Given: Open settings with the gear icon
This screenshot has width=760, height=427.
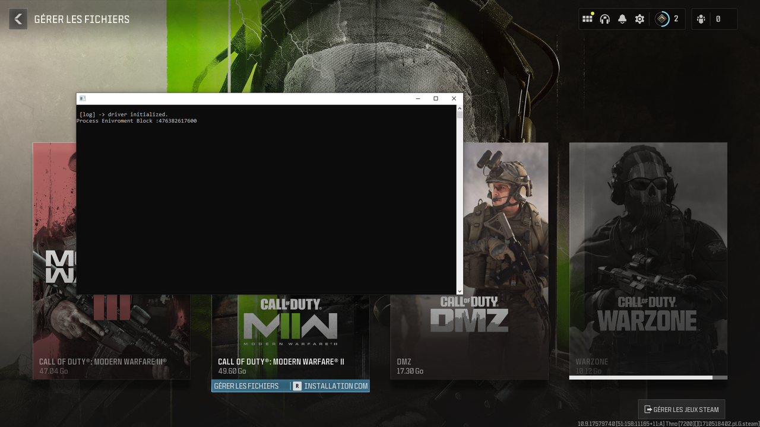Looking at the screenshot, I should 639,19.
